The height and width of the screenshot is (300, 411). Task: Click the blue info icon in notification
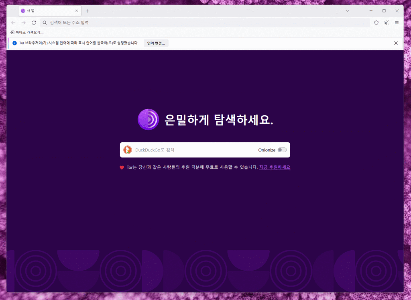15,43
